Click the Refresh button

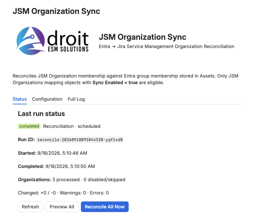click(x=31, y=207)
